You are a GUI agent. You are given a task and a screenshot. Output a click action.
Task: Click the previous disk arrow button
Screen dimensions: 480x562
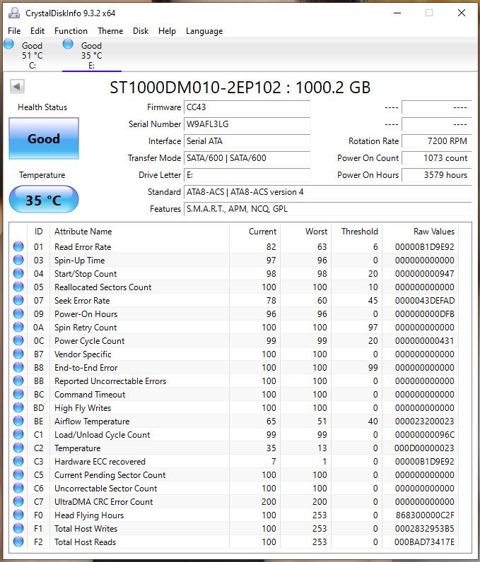17,86
